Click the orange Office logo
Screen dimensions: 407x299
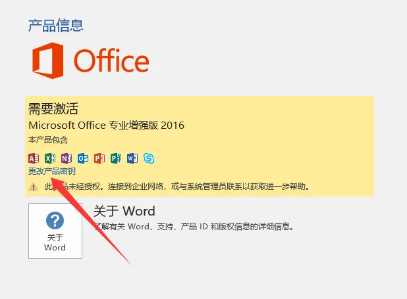91,60
